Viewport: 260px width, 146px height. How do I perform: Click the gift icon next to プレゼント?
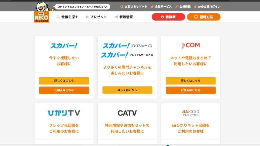click(87, 17)
